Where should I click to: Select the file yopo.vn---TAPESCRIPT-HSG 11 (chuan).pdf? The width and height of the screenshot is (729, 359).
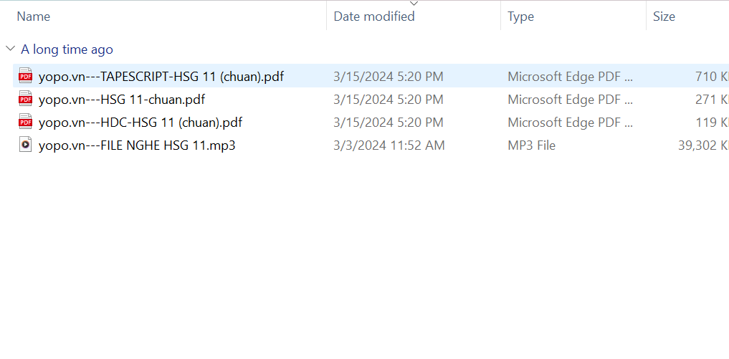coord(161,76)
